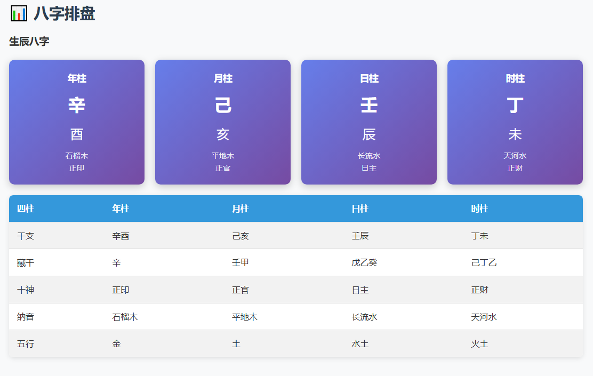
Task: Select the purple 月柱 card showing 己亥
Action: point(223,122)
